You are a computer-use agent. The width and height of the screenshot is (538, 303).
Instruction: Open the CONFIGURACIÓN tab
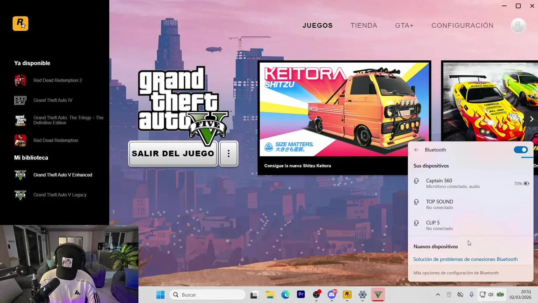[462, 26]
